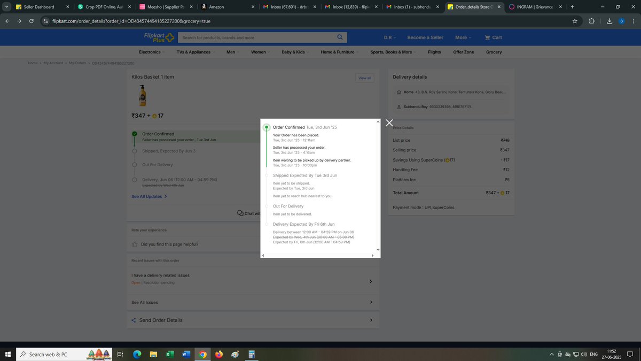Screen dimensions: 641x361
Task: Expand the Electronics category menu
Action: pyautogui.click(x=152, y=52)
